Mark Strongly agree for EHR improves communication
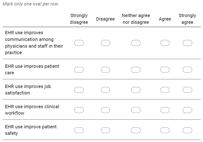Screen dimensions: 203x142 pos(187,43)
